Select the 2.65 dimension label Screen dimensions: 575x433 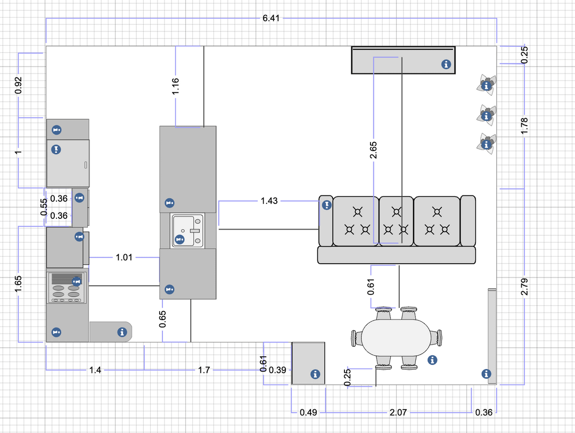coord(373,150)
